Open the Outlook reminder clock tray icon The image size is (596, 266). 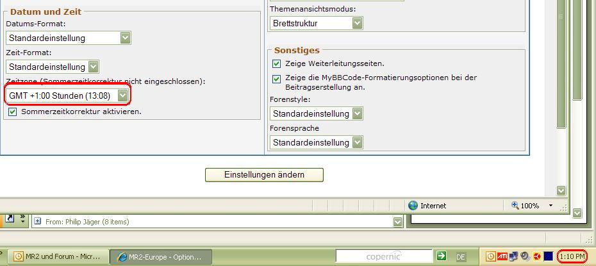491,256
